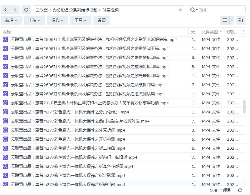Sort by size column header
Screen dimensions: 250x195
[x=194, y=32]
